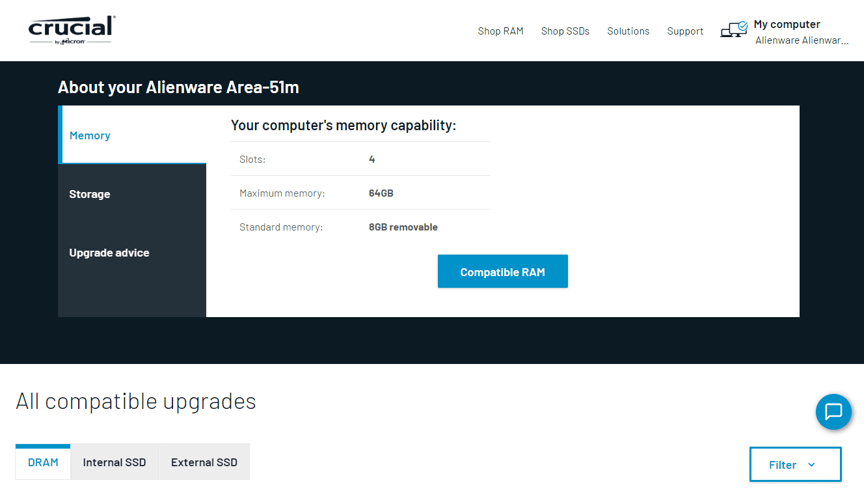
Task: Click the About your Alienware Area-51m title
Action: tap(178, 87)
